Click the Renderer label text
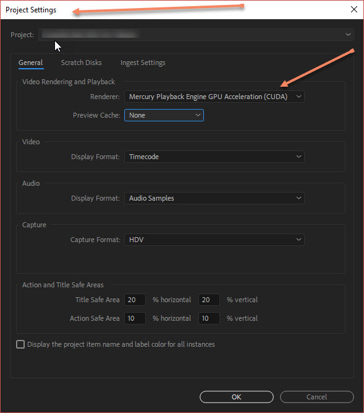364x413 pixels. (x=105, y=97)
